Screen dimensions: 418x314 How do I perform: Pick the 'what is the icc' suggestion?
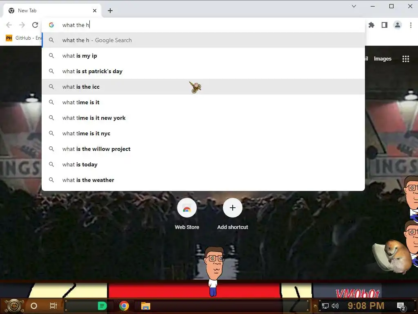(x=203, y=87)
